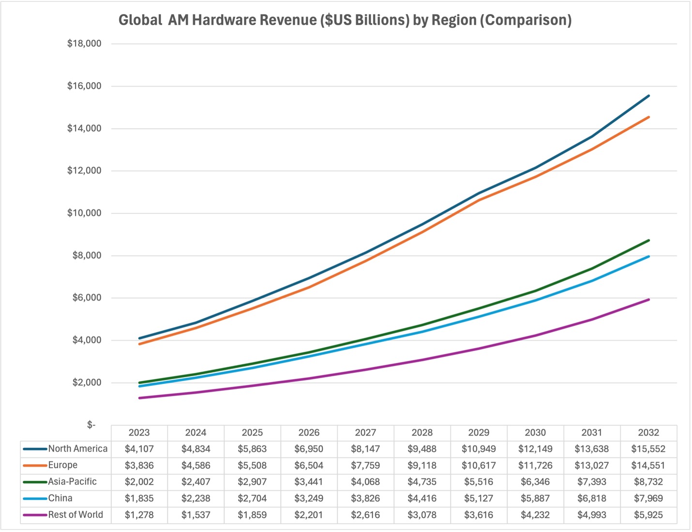Select the 2032 year column header
The image size is (692, 532).
pos(648,432)
